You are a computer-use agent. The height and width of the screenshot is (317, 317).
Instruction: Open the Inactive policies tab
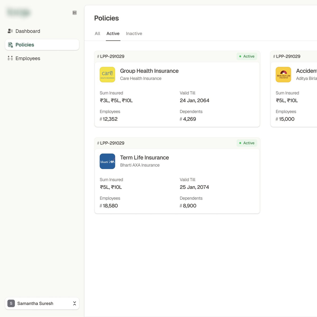[x=134, y=34]
